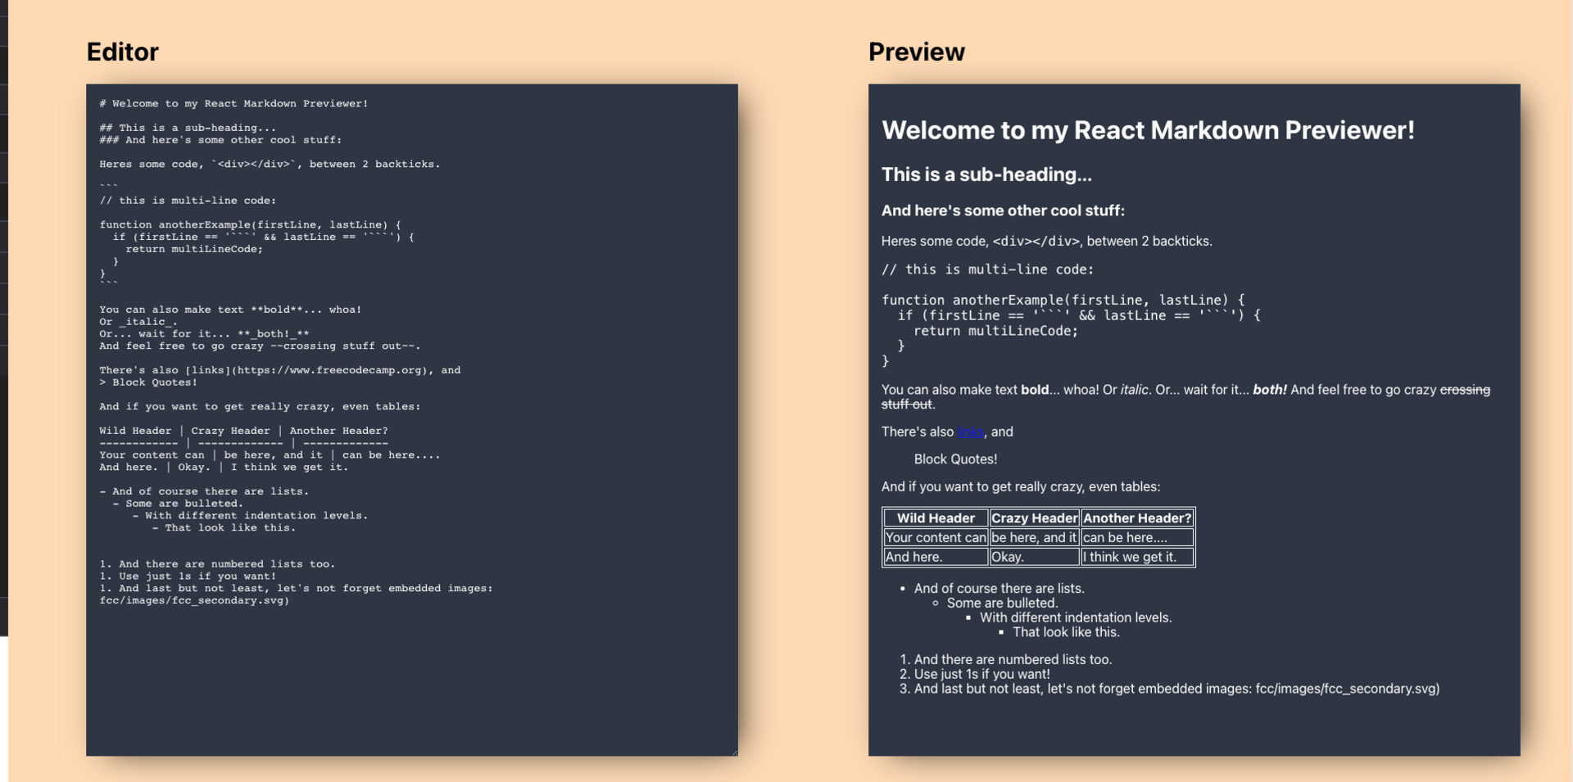
Task: Click the 'Another Header?' table header cell
Action: pyautogui.click(x=1137, y=518)
